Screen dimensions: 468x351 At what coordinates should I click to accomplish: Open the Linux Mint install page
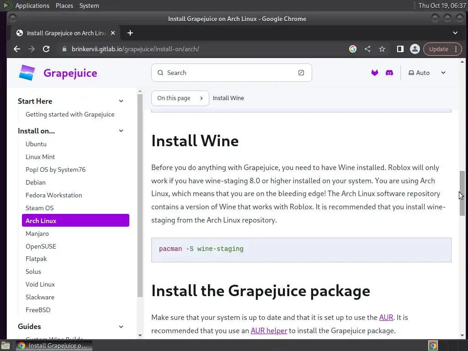[40, 157]
